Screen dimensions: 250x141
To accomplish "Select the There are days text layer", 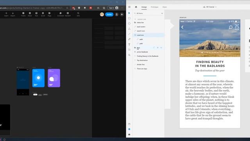I will tap(148, 69).
